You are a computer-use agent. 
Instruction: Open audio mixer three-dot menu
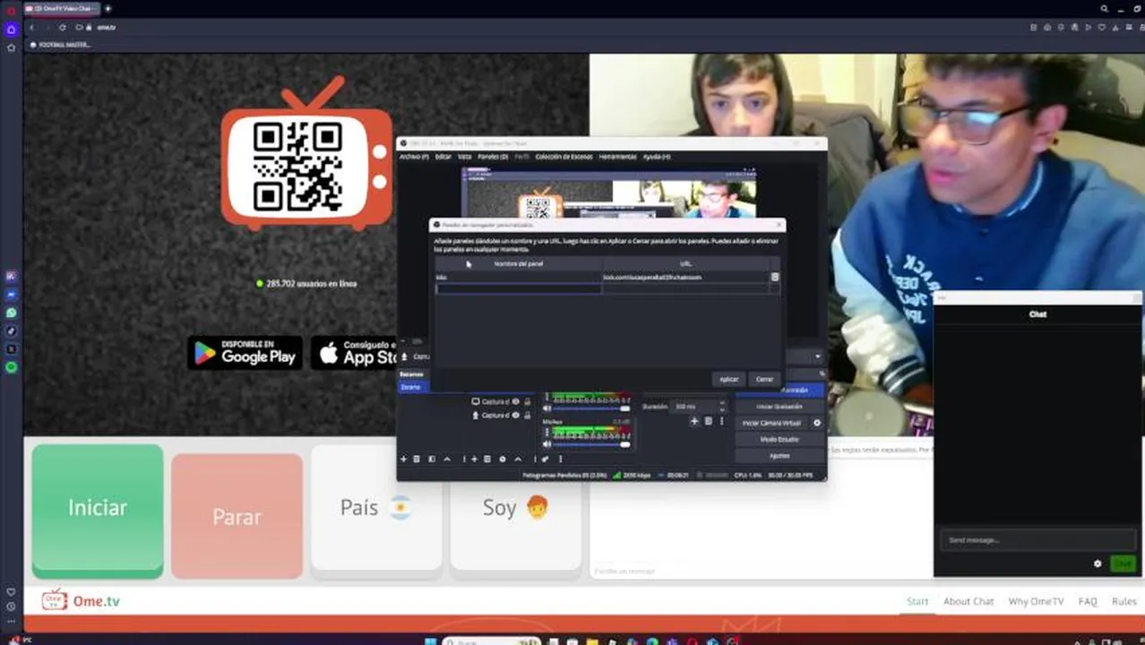pyautogui.click(x=561, y=459)
